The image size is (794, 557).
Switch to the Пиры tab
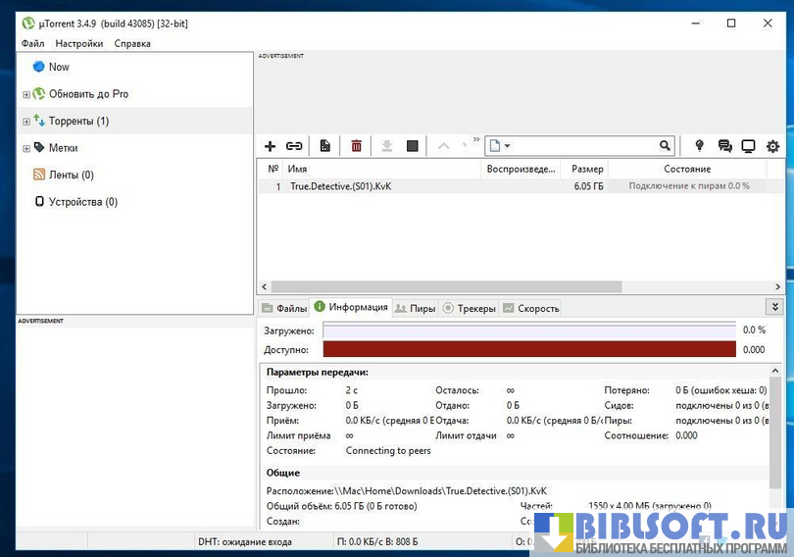(415, 308)
